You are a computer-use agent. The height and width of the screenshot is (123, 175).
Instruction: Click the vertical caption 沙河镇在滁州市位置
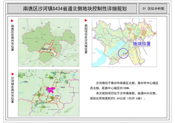point(12,90)
